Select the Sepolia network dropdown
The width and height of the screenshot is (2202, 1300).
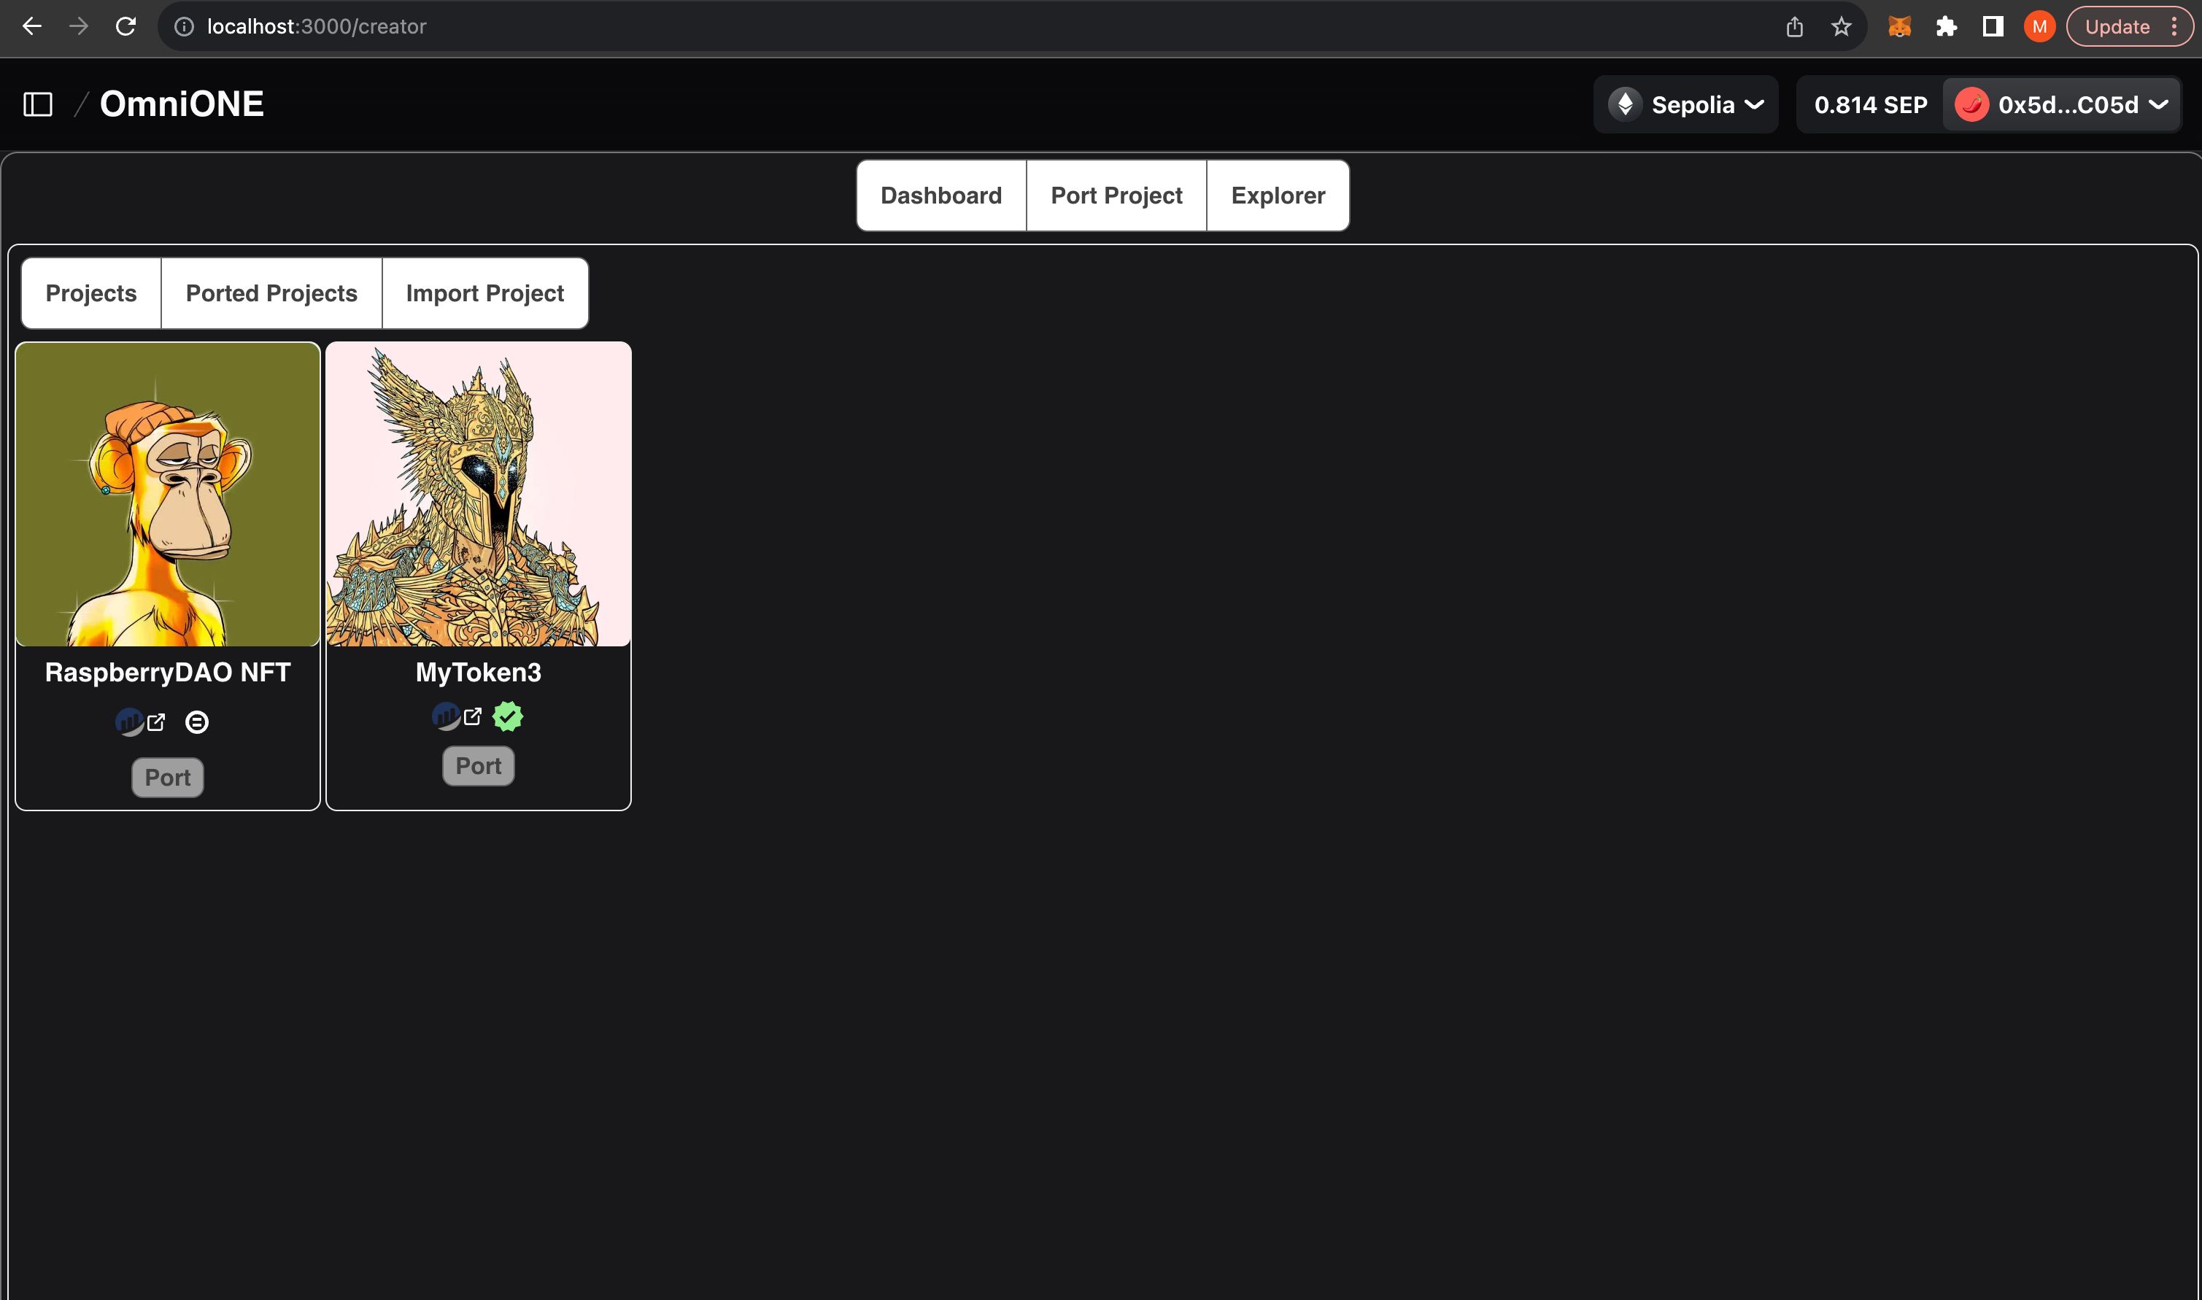coord(1688,105)
